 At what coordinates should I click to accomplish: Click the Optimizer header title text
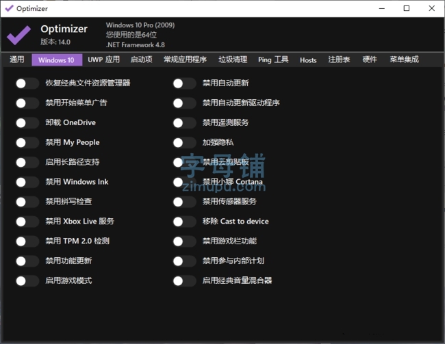point(64,29)
